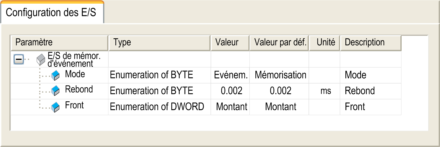Image resolution: width=440 pixels, height=147 pixels.
Task: Click the blue cube icon beside Mode
Action: 55,75
